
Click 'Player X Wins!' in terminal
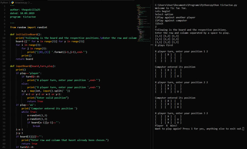(x=166, y=126)
